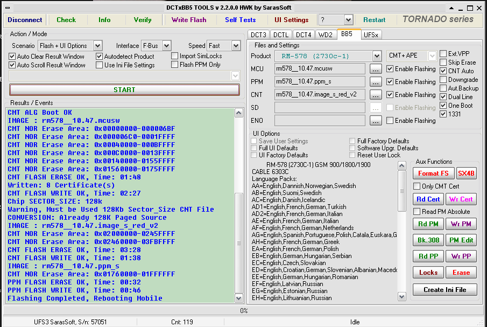
Task: Switch to the DCT3 tab
Action: pyautogui.click(x=258, y=35)
